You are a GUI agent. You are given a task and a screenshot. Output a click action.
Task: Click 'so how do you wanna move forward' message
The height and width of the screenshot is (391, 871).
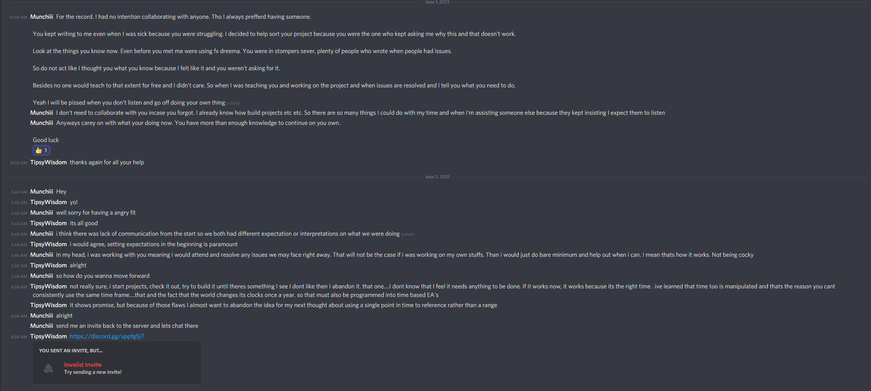[x=103, y=276]
